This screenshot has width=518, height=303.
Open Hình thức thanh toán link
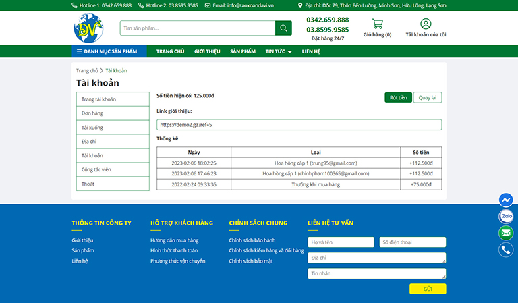coord(174,250)
